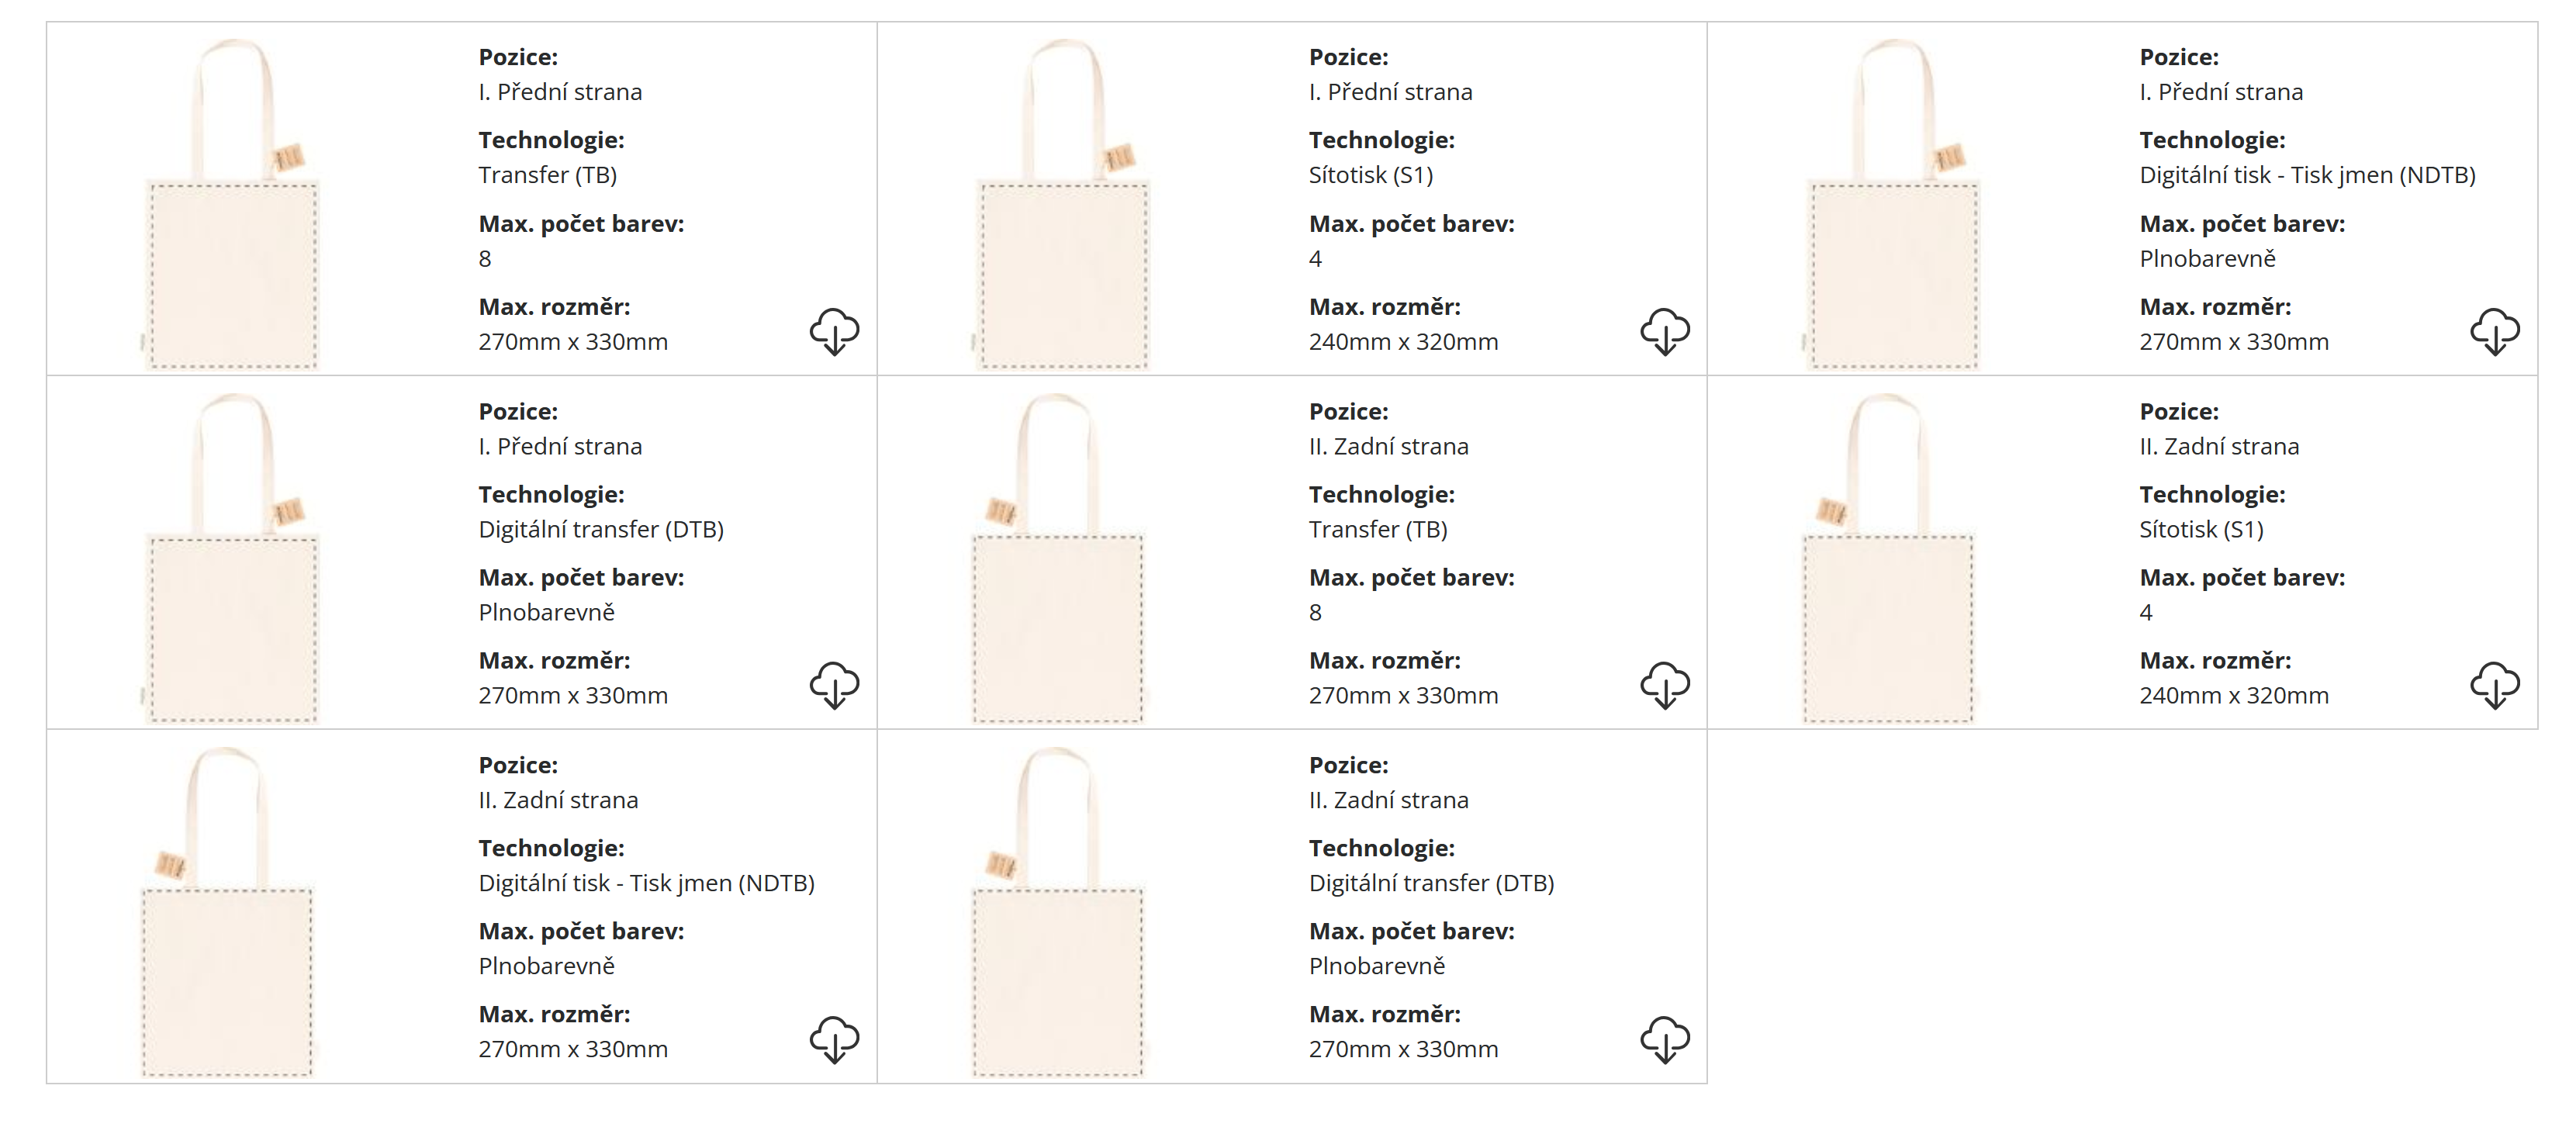Open bag image for front side NDTB print

click(x=1894, y=205)
